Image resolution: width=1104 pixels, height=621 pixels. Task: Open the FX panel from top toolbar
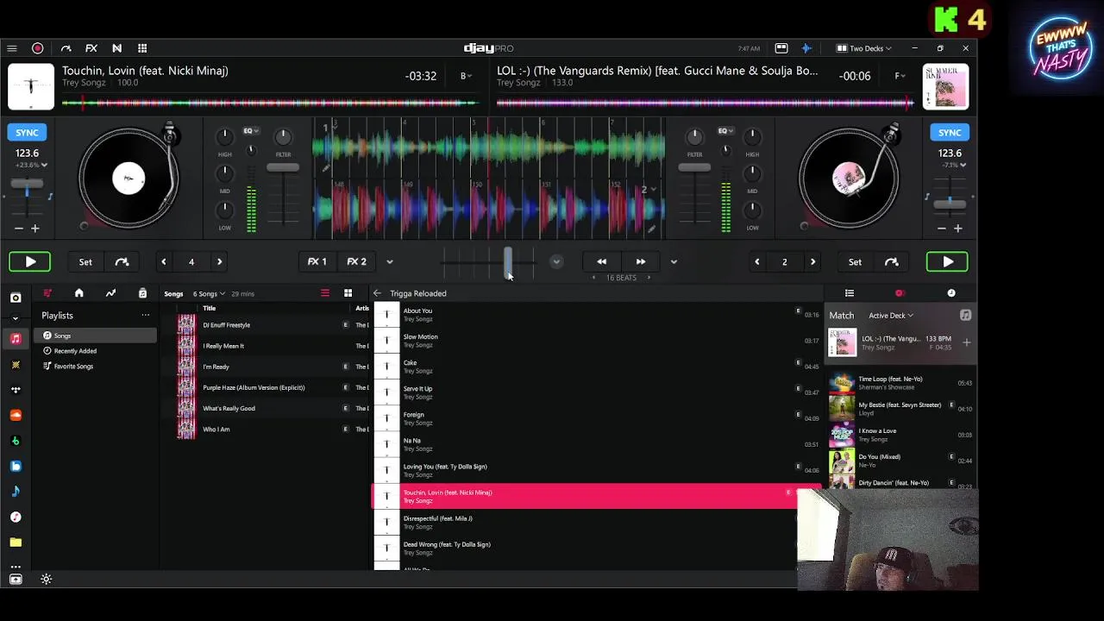91,48
